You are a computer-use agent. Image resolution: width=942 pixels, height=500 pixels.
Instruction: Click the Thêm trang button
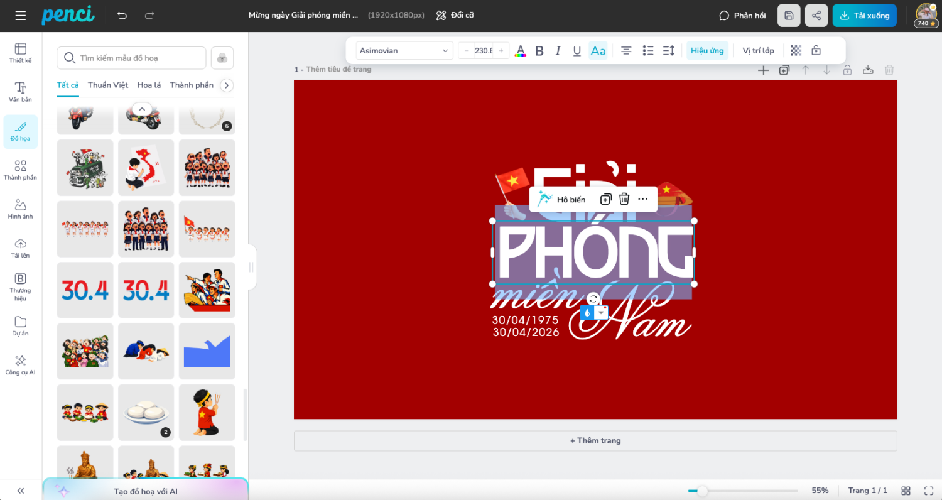(595, 441)
